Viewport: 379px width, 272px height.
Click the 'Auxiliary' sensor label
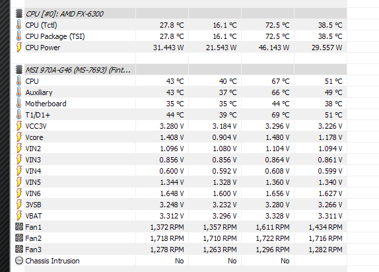tap(39, 92)
